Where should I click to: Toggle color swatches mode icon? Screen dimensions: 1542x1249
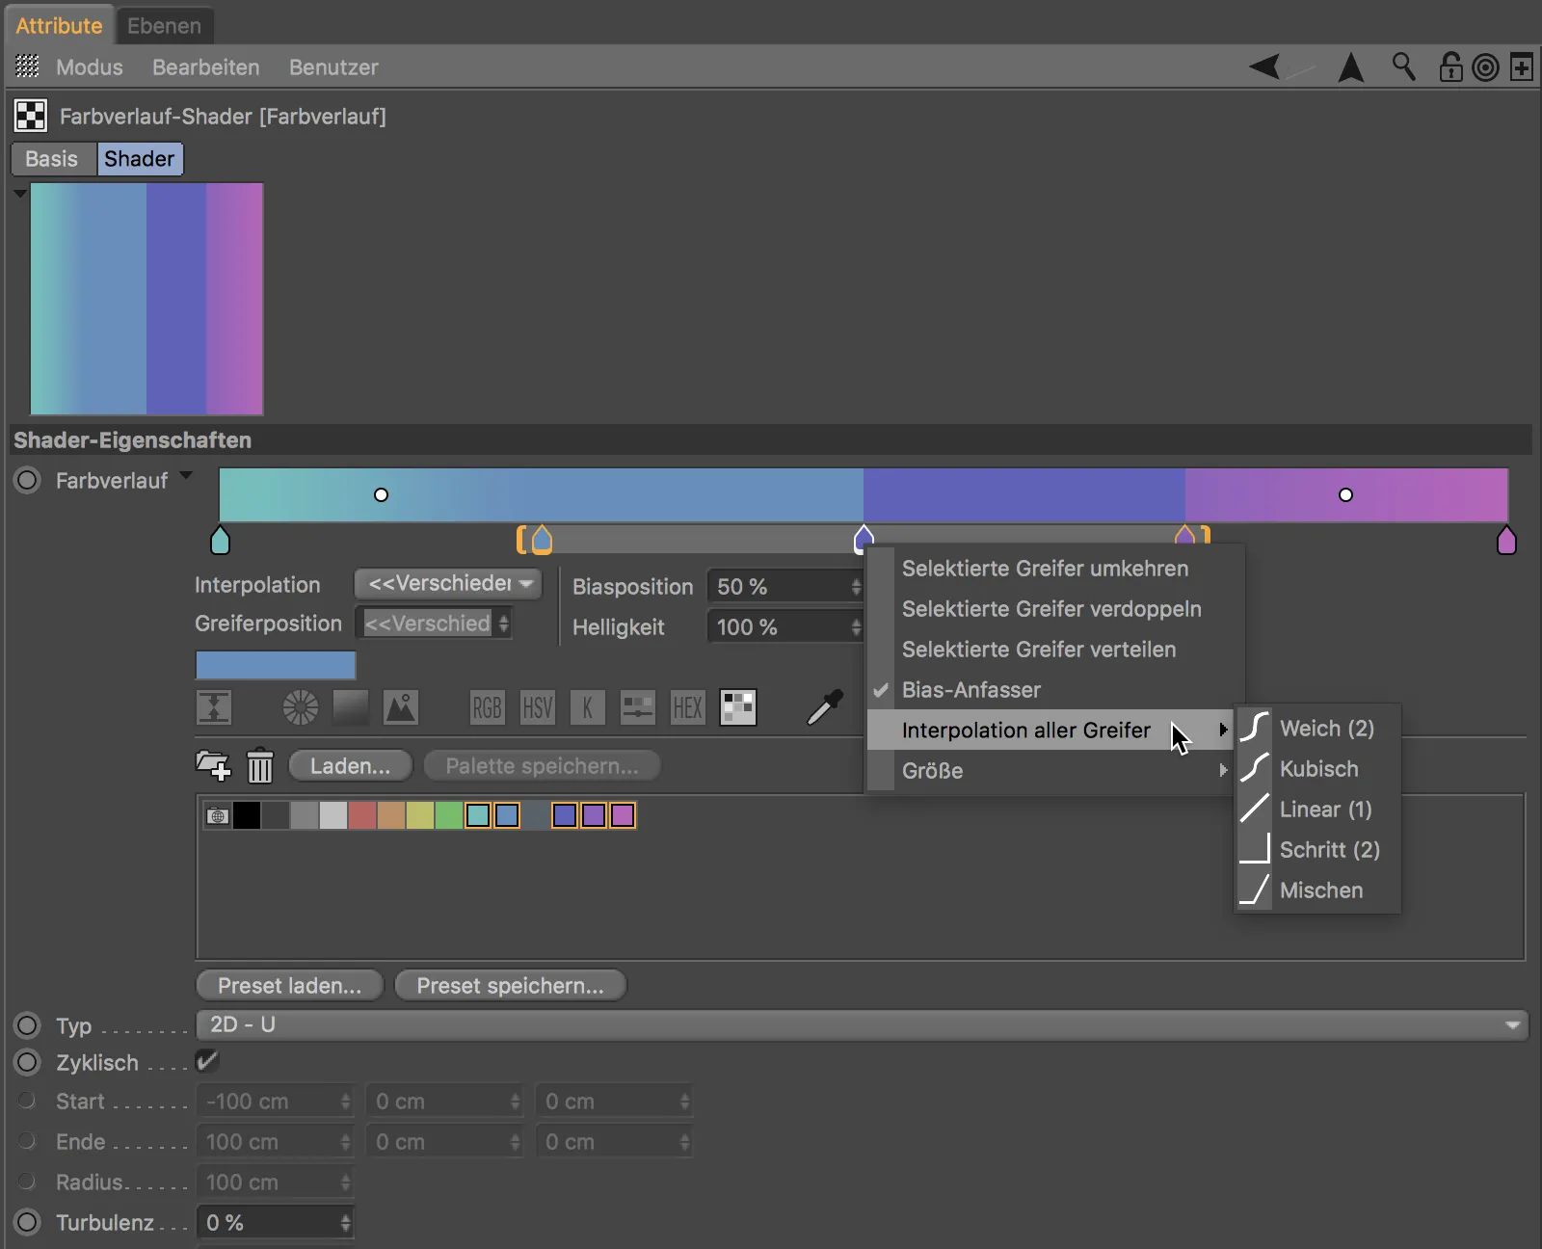[x=738, y=707]
